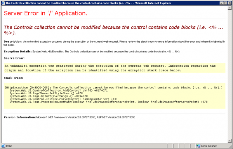Click the PageTheme.SetStyleSheet() stack trace line
The width and height of the screenshot is (233, 149).
click(x=46, y=93)
